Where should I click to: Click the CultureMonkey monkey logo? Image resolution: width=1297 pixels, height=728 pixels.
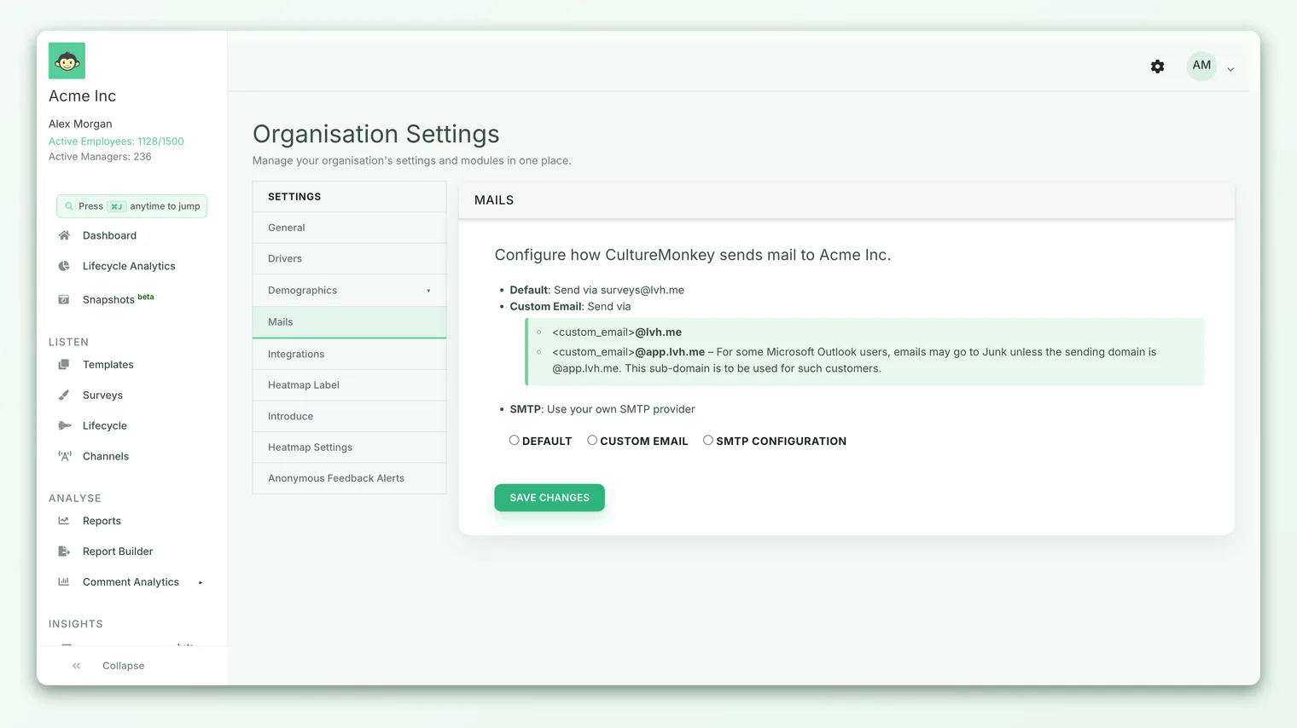(x=67, y=61)
